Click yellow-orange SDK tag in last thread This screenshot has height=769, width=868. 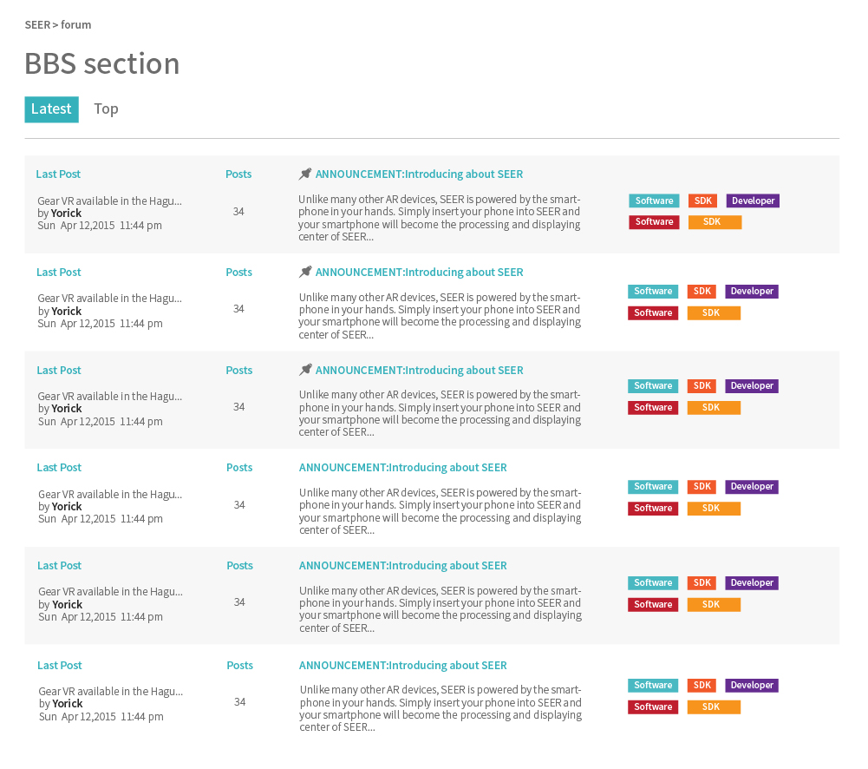pyautogui.click(x=714, y=707)
